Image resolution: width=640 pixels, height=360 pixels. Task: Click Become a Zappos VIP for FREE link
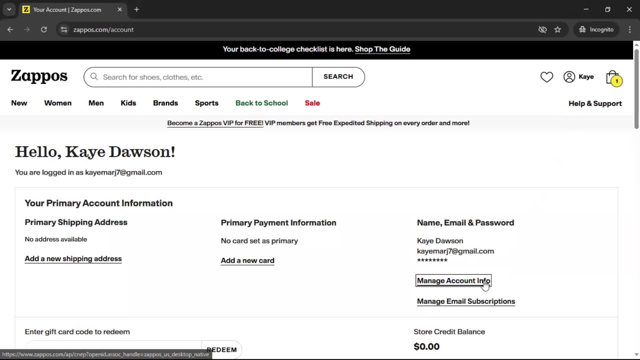215,123
